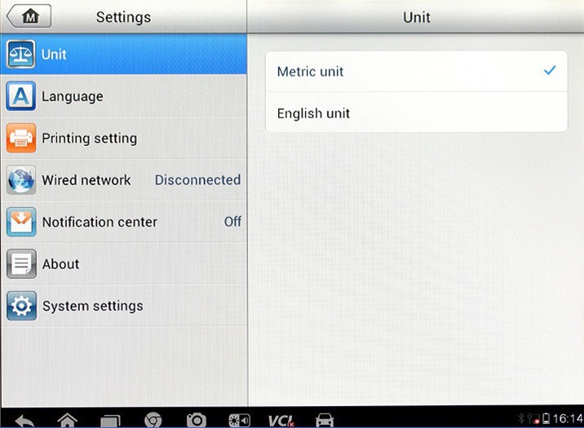Go to Android home screen
Image resolution: width=584 pixels, height=428 pixels.
tap(68, 420)
